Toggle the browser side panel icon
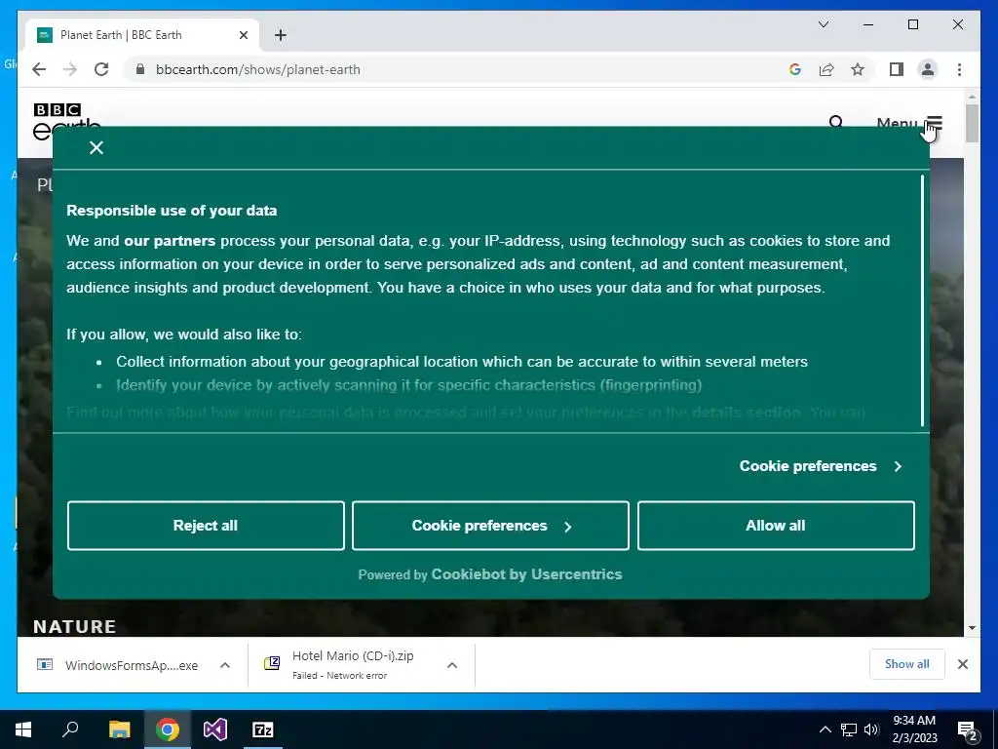Screen dimensions: 998x749 tap(897, 69)
